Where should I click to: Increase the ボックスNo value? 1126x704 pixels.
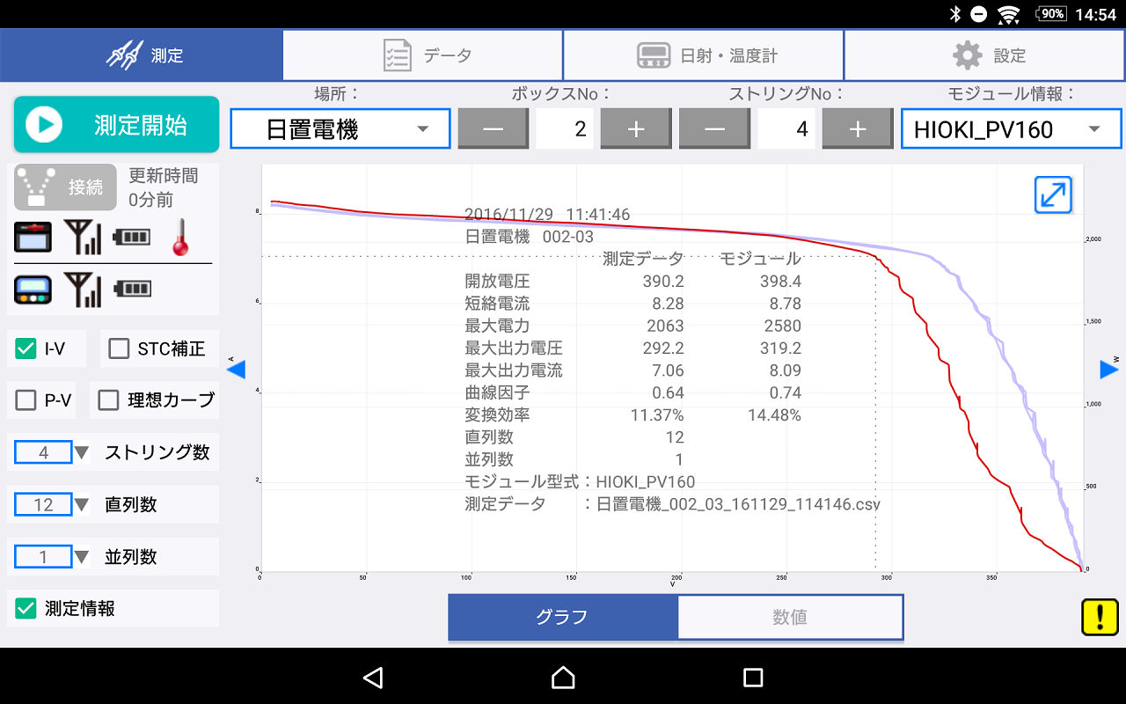[636, 129]
